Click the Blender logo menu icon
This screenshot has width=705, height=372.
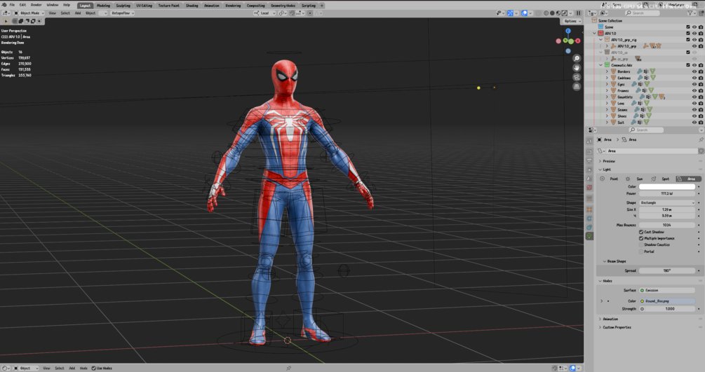coord(4,5)
